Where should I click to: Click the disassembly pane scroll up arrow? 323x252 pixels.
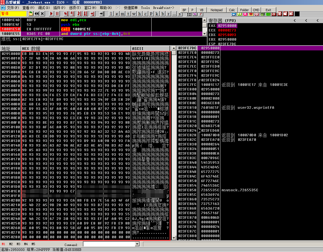(205, 20)
